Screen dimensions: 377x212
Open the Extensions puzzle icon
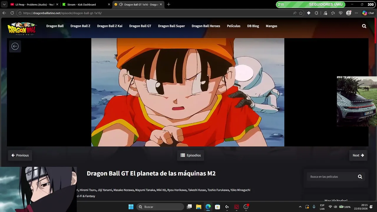click(316, 13)
